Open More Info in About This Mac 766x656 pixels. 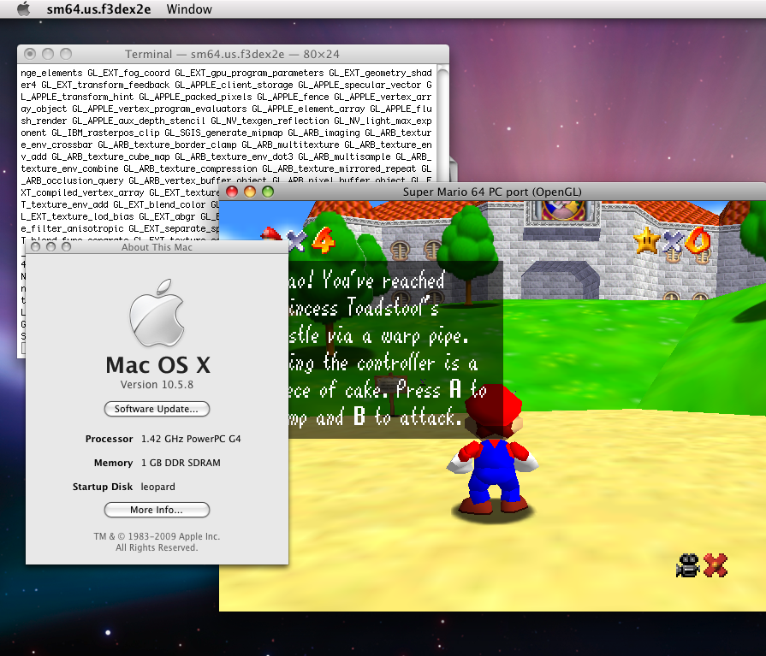coord(157,510)
